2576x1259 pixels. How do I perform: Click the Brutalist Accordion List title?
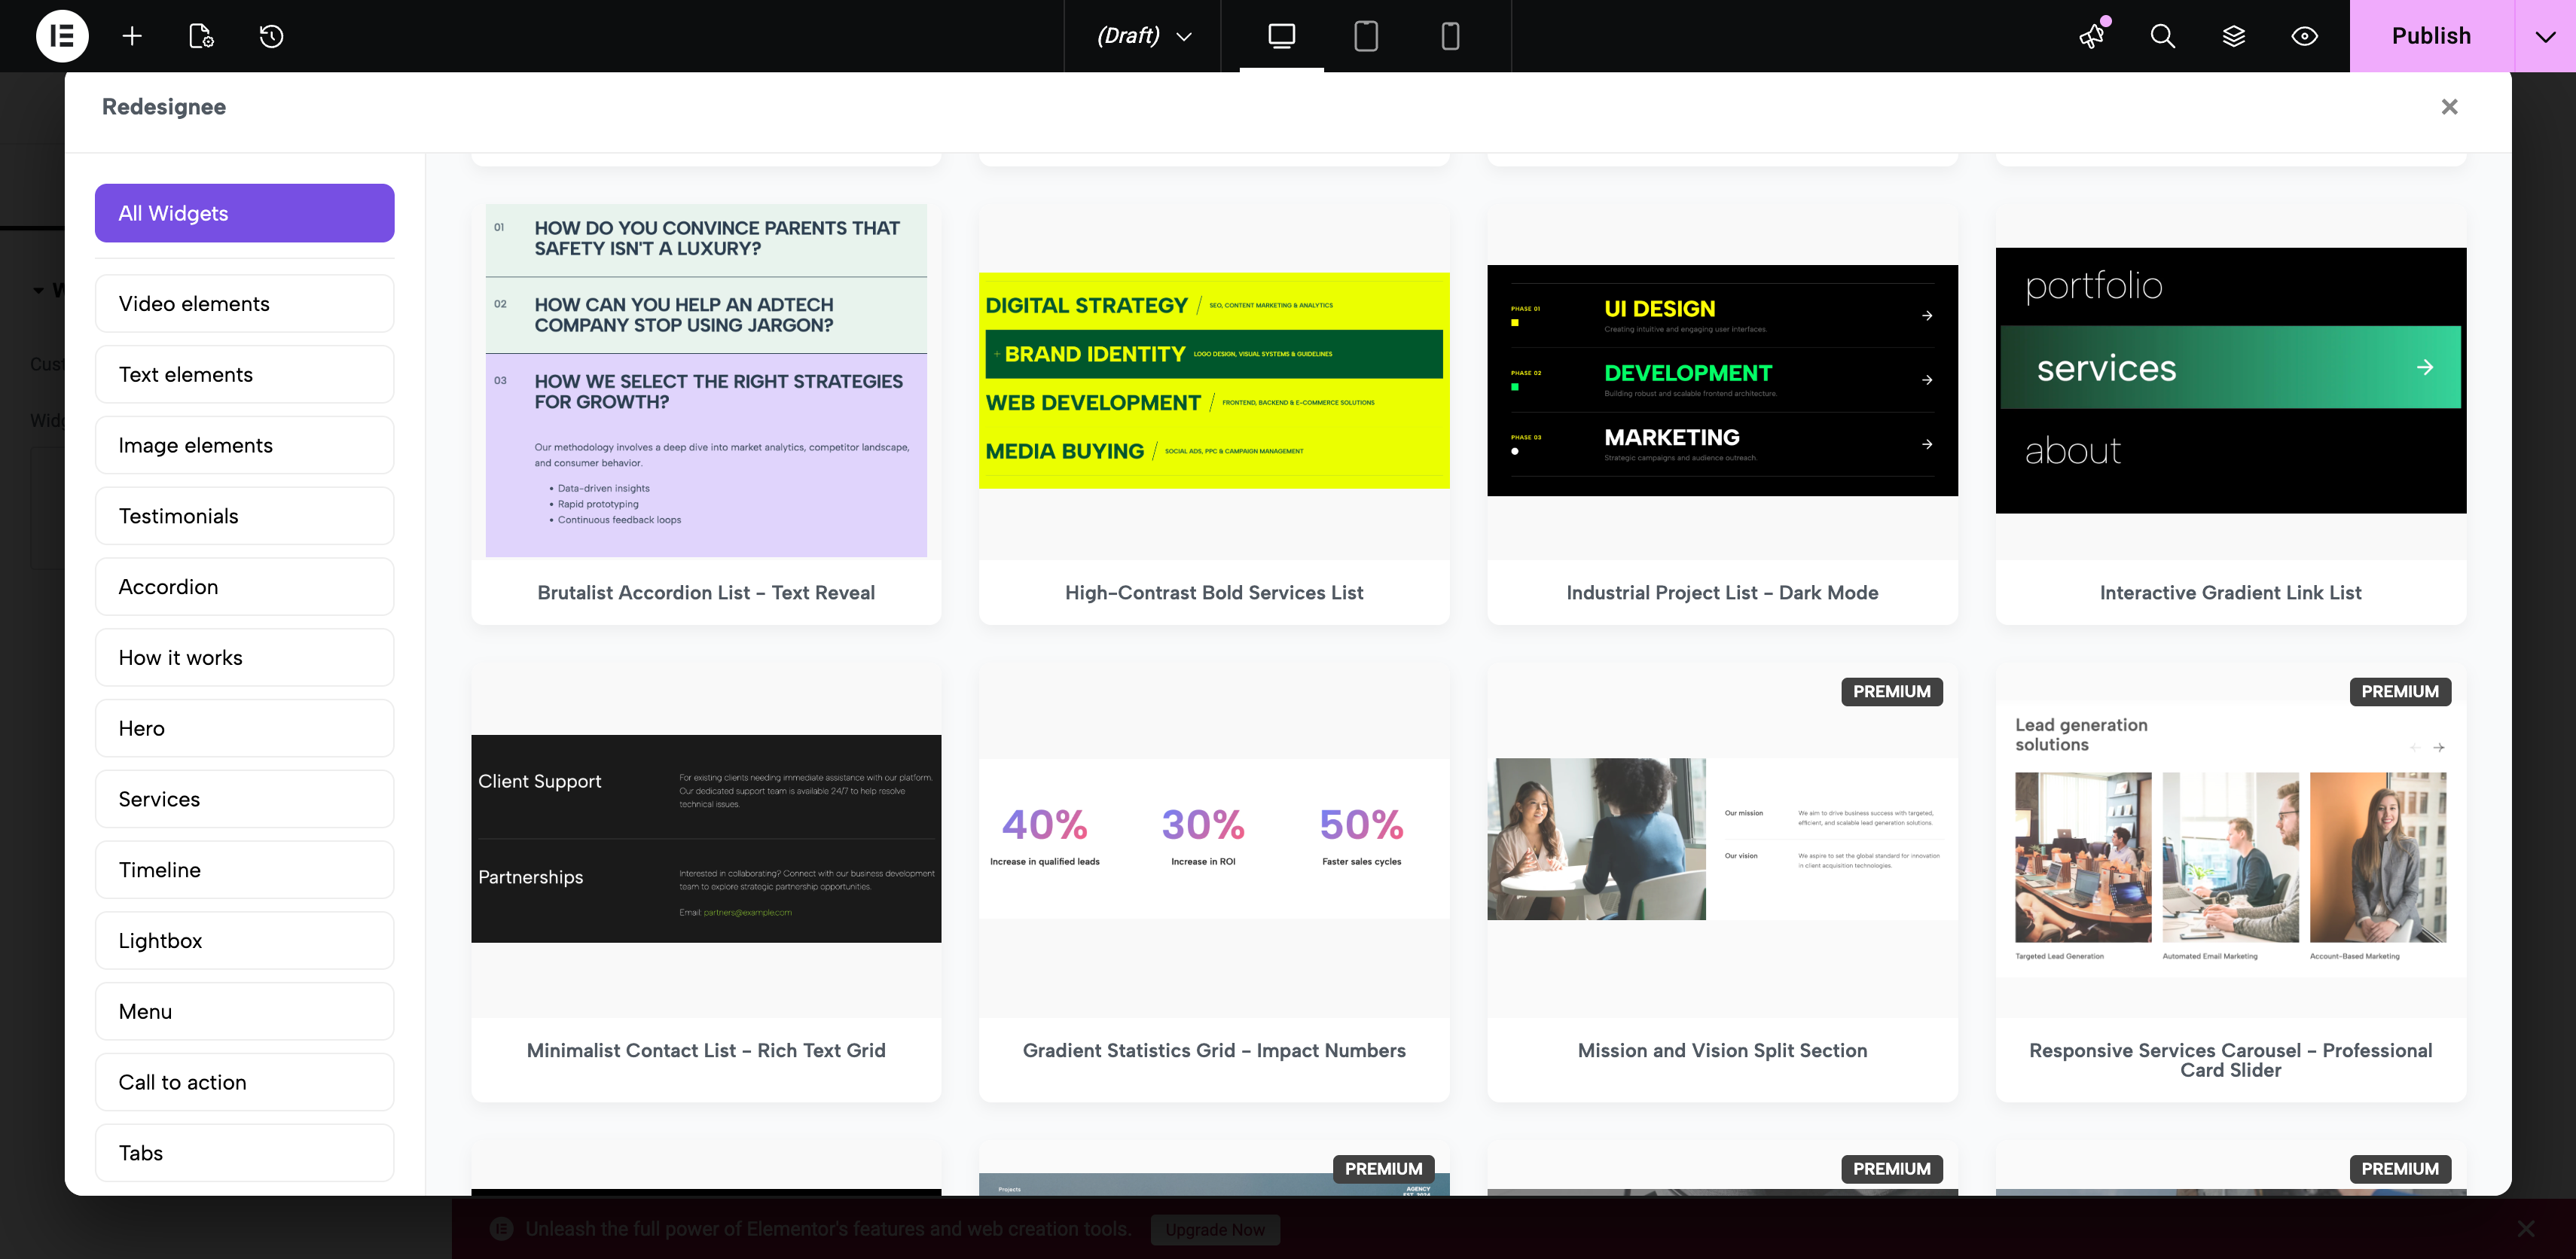click(706, 593)
